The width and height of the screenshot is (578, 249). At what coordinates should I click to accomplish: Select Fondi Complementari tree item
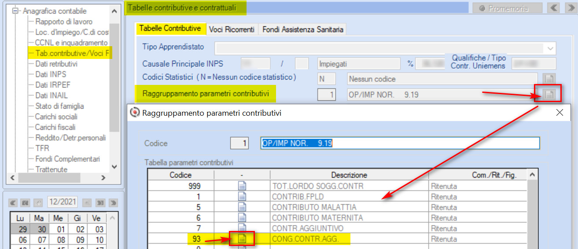tap(68, 159)
